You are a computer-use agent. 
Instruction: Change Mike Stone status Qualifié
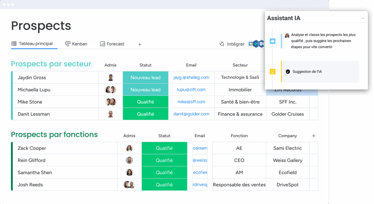pos(145,102)
